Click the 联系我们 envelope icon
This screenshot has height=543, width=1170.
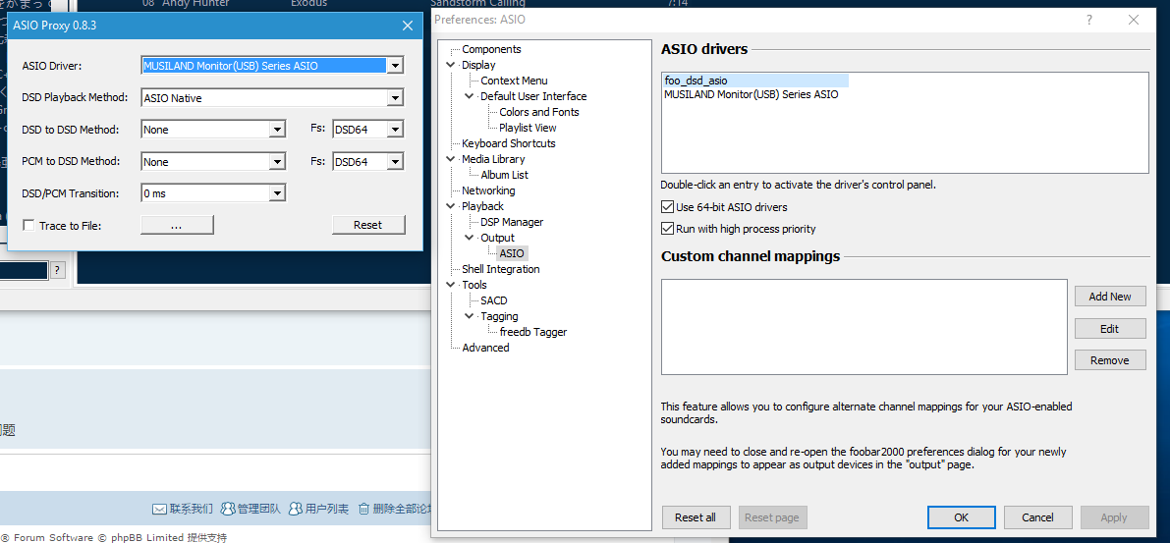coord(159,509)
